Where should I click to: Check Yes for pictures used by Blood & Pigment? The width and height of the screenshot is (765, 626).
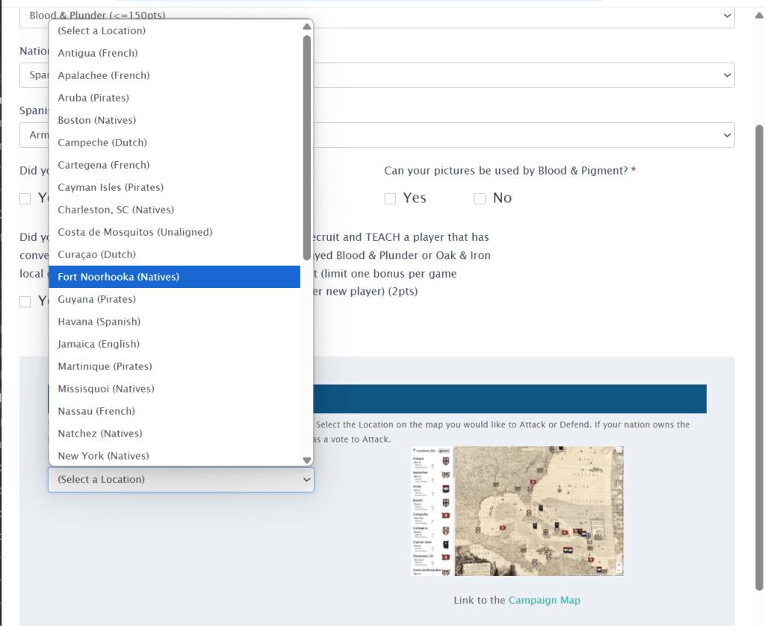(390, 198)
